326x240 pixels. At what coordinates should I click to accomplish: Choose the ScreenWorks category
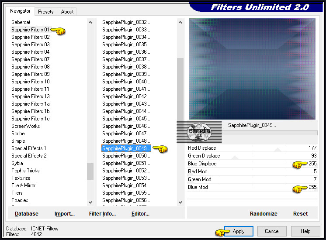pyautogui.click(x=26, y=126)
